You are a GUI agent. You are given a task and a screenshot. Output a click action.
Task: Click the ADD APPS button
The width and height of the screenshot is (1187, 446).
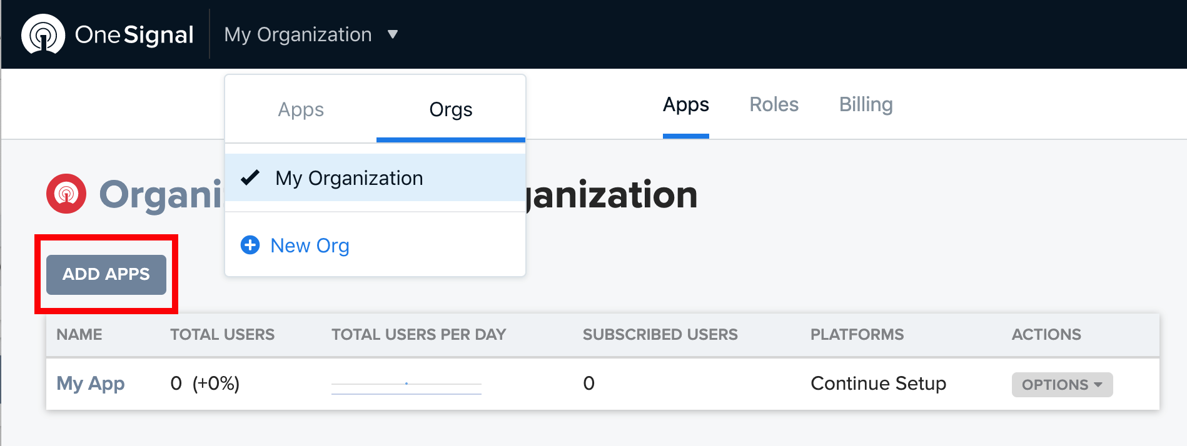106,274
